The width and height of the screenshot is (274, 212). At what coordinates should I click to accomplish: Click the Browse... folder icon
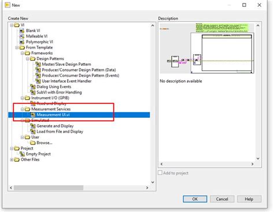click(x=33, y=143)
